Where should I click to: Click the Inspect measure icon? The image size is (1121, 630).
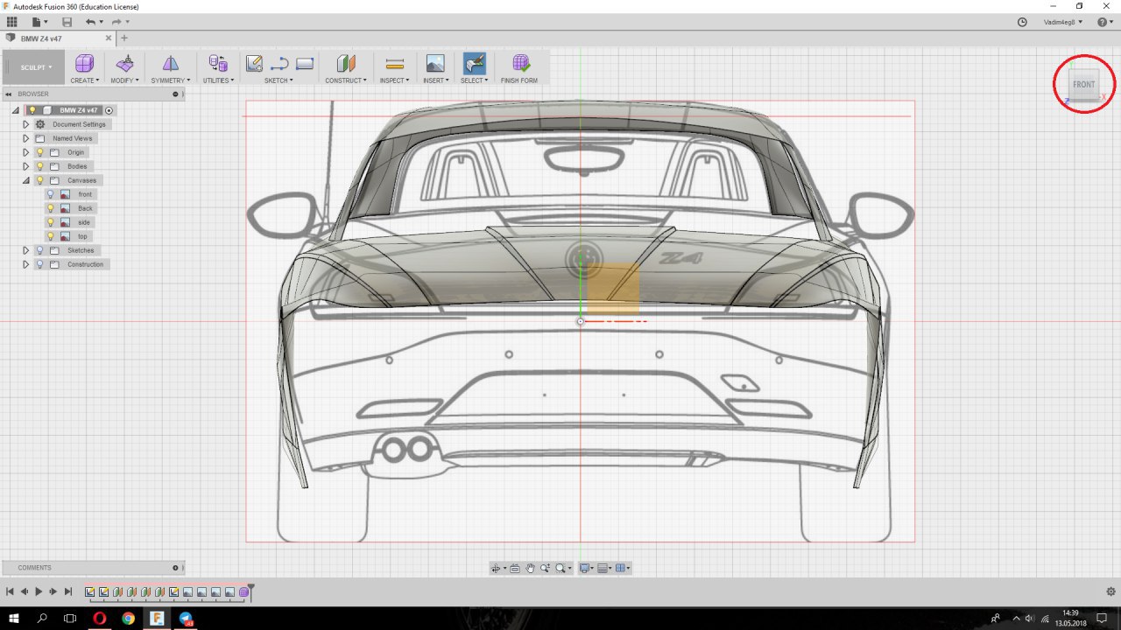(x=395, y=63)
